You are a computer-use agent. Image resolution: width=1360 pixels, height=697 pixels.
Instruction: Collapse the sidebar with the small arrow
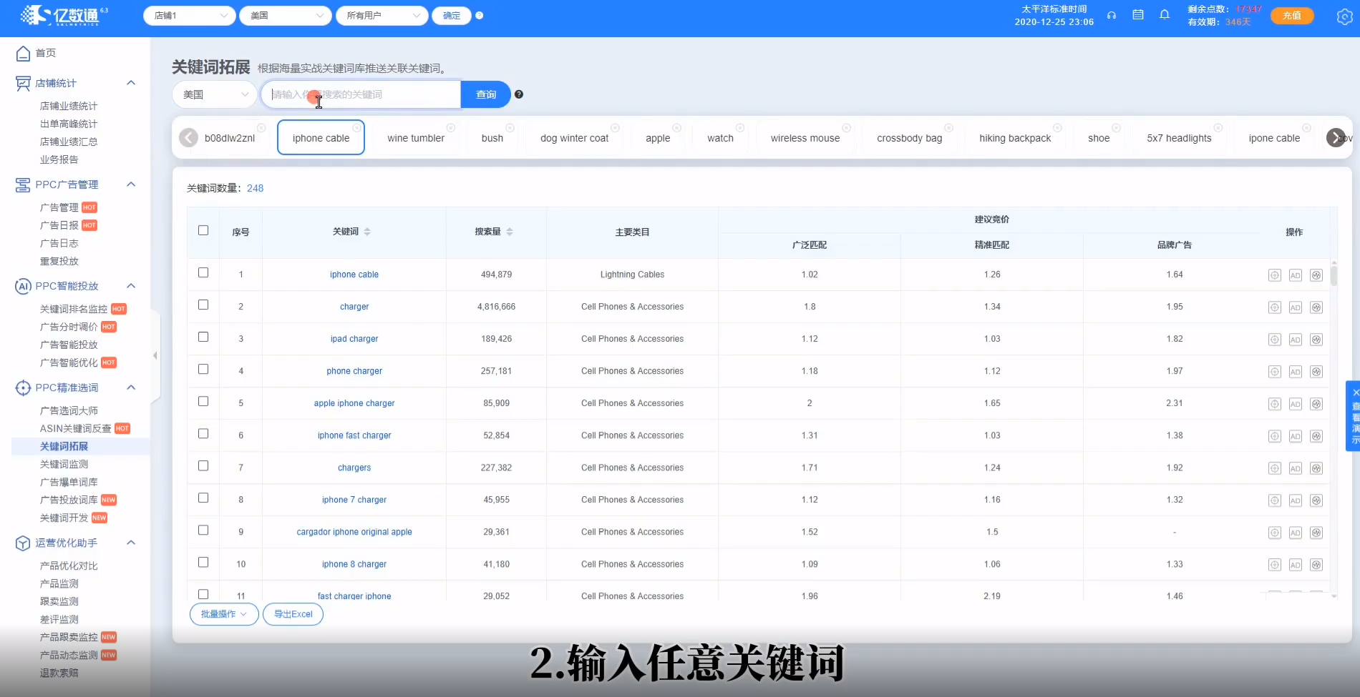click(x=155, y=355)
